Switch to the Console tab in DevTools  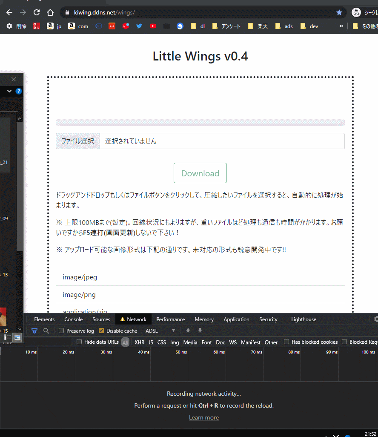point(73,319)
